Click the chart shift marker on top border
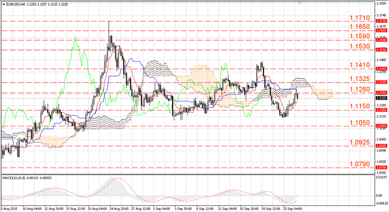Screen dimensions: 389x212 point(300,2)
